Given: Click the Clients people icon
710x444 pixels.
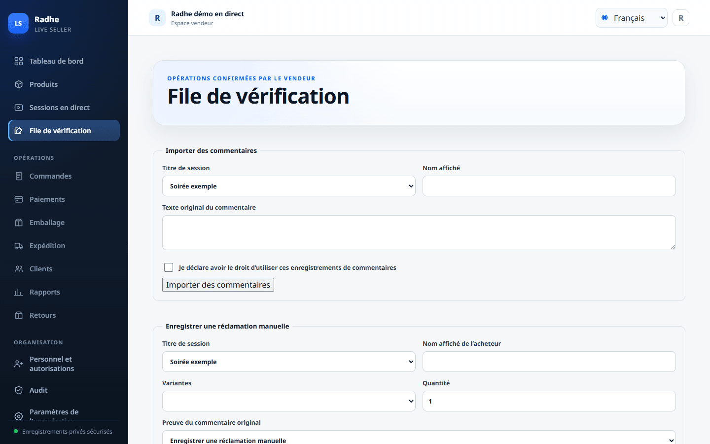Looking at the screenshot, I should (x=19, y=269).
